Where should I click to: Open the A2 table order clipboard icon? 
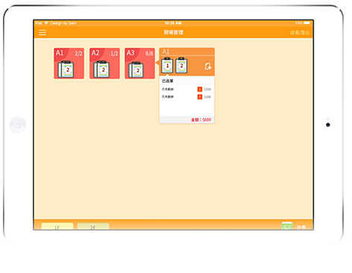point(101,69)
